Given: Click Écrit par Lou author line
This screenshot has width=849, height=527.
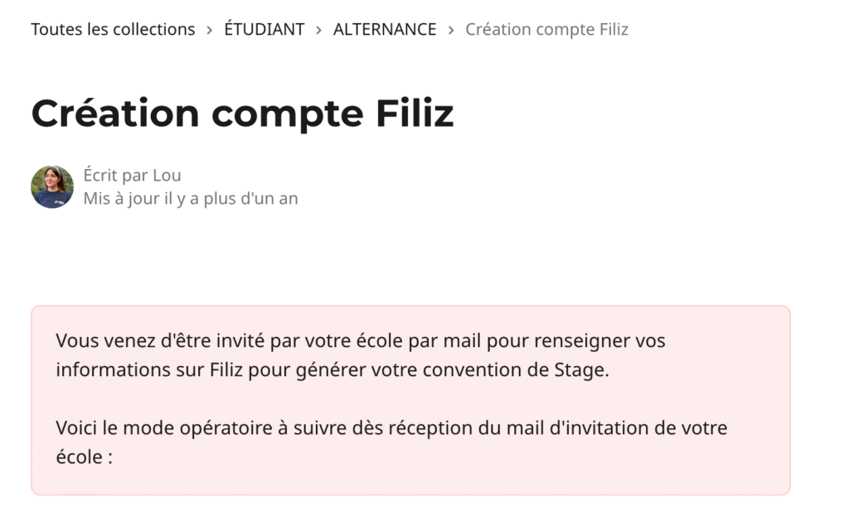Looking at the screenshot, I should click(x=132, y=175).
